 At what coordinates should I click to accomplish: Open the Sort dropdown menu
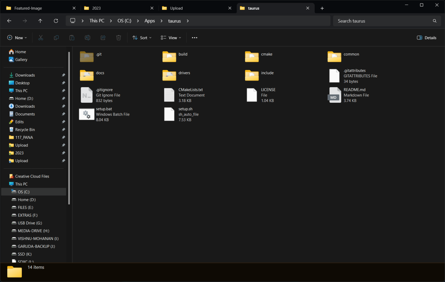click(142, 38)
